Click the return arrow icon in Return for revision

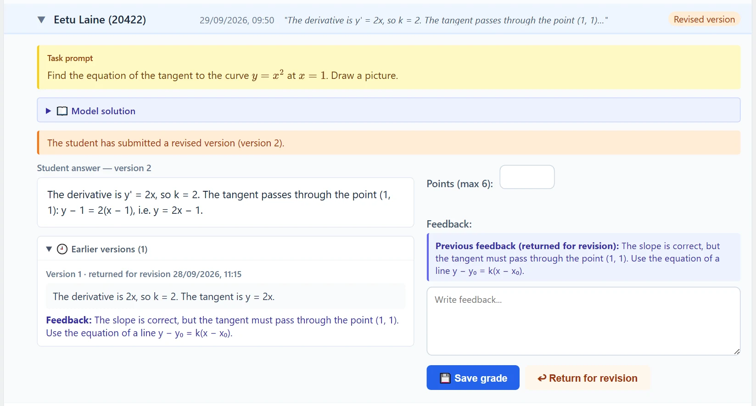542,378
